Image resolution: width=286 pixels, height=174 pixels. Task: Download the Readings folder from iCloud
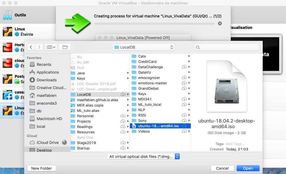tap(123, 127)
